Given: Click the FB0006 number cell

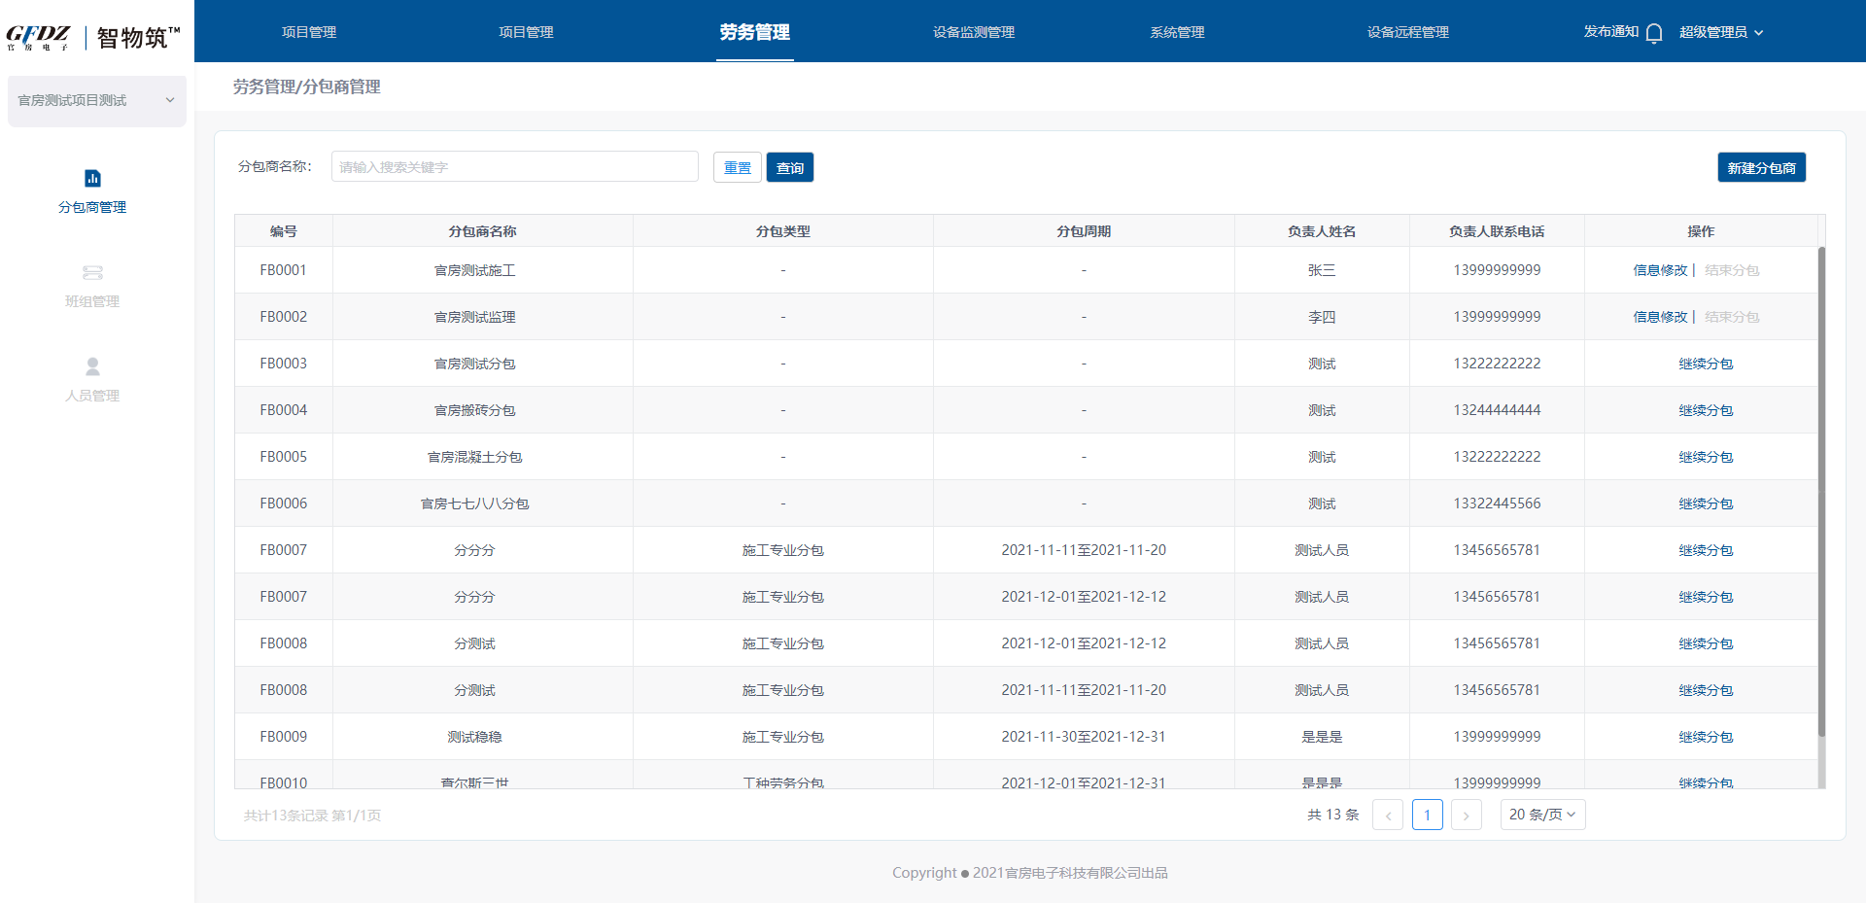Looking at the screenshot, I should pyautogui.click(x=284, y=504).
